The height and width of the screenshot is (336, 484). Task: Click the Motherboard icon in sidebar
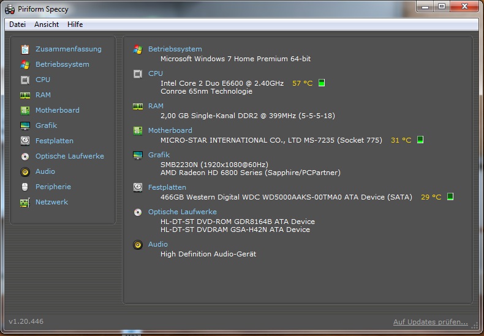click(x=25, y=110)
